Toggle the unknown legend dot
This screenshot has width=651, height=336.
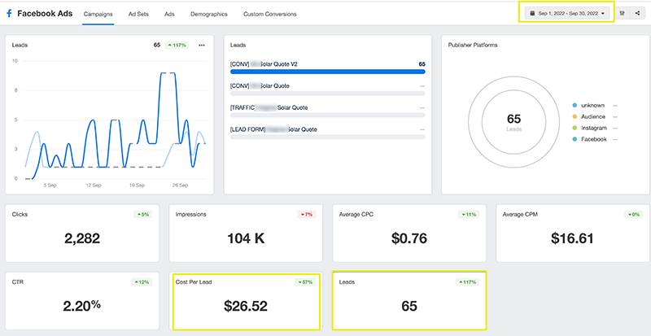pyautogui.click(x=575, y=106)
